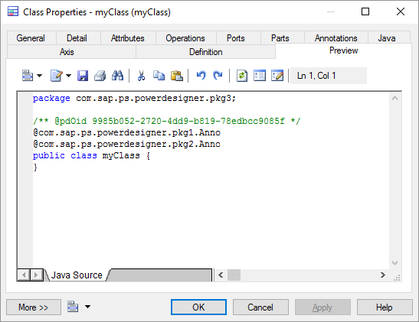The height and width of the screenshot is (322, 419).
Task: Click the Edit With icon in toolbar
Action: pos(57,76)
